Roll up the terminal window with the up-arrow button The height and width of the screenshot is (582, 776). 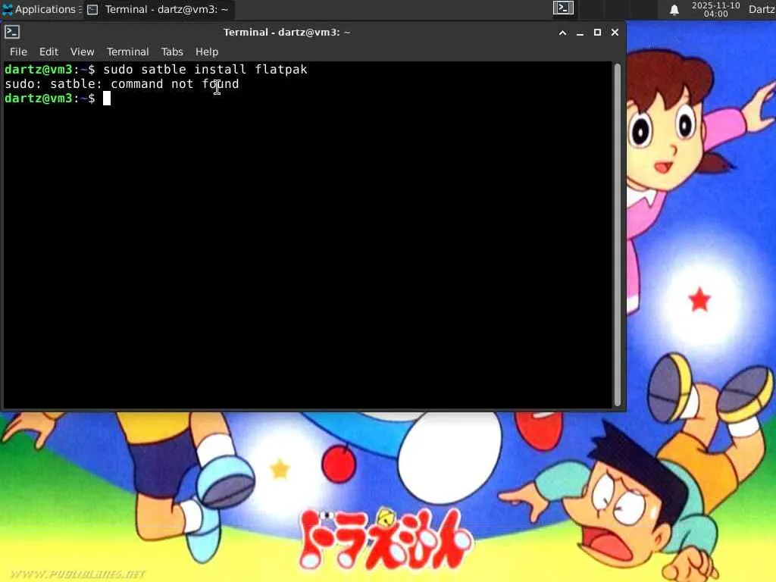(563, 33)
